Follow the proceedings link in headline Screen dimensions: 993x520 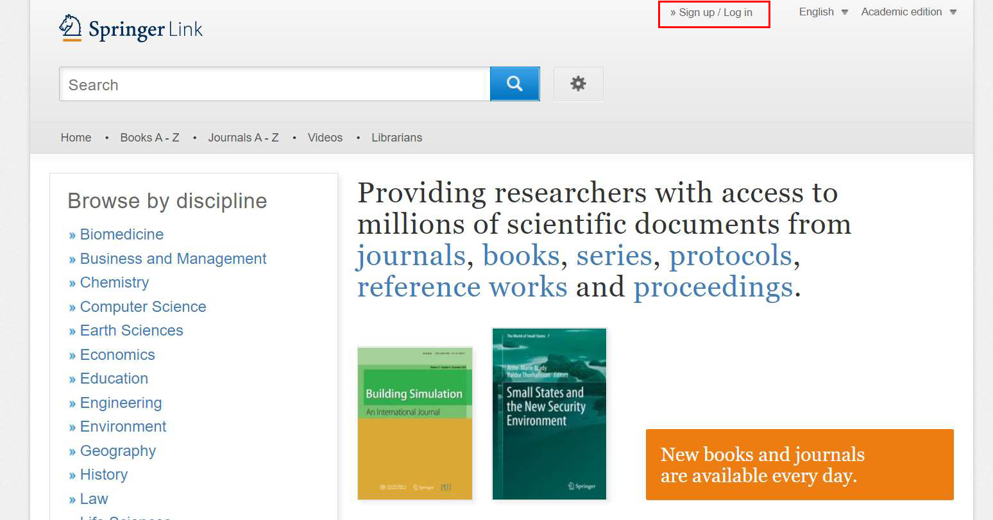[713, 287]
